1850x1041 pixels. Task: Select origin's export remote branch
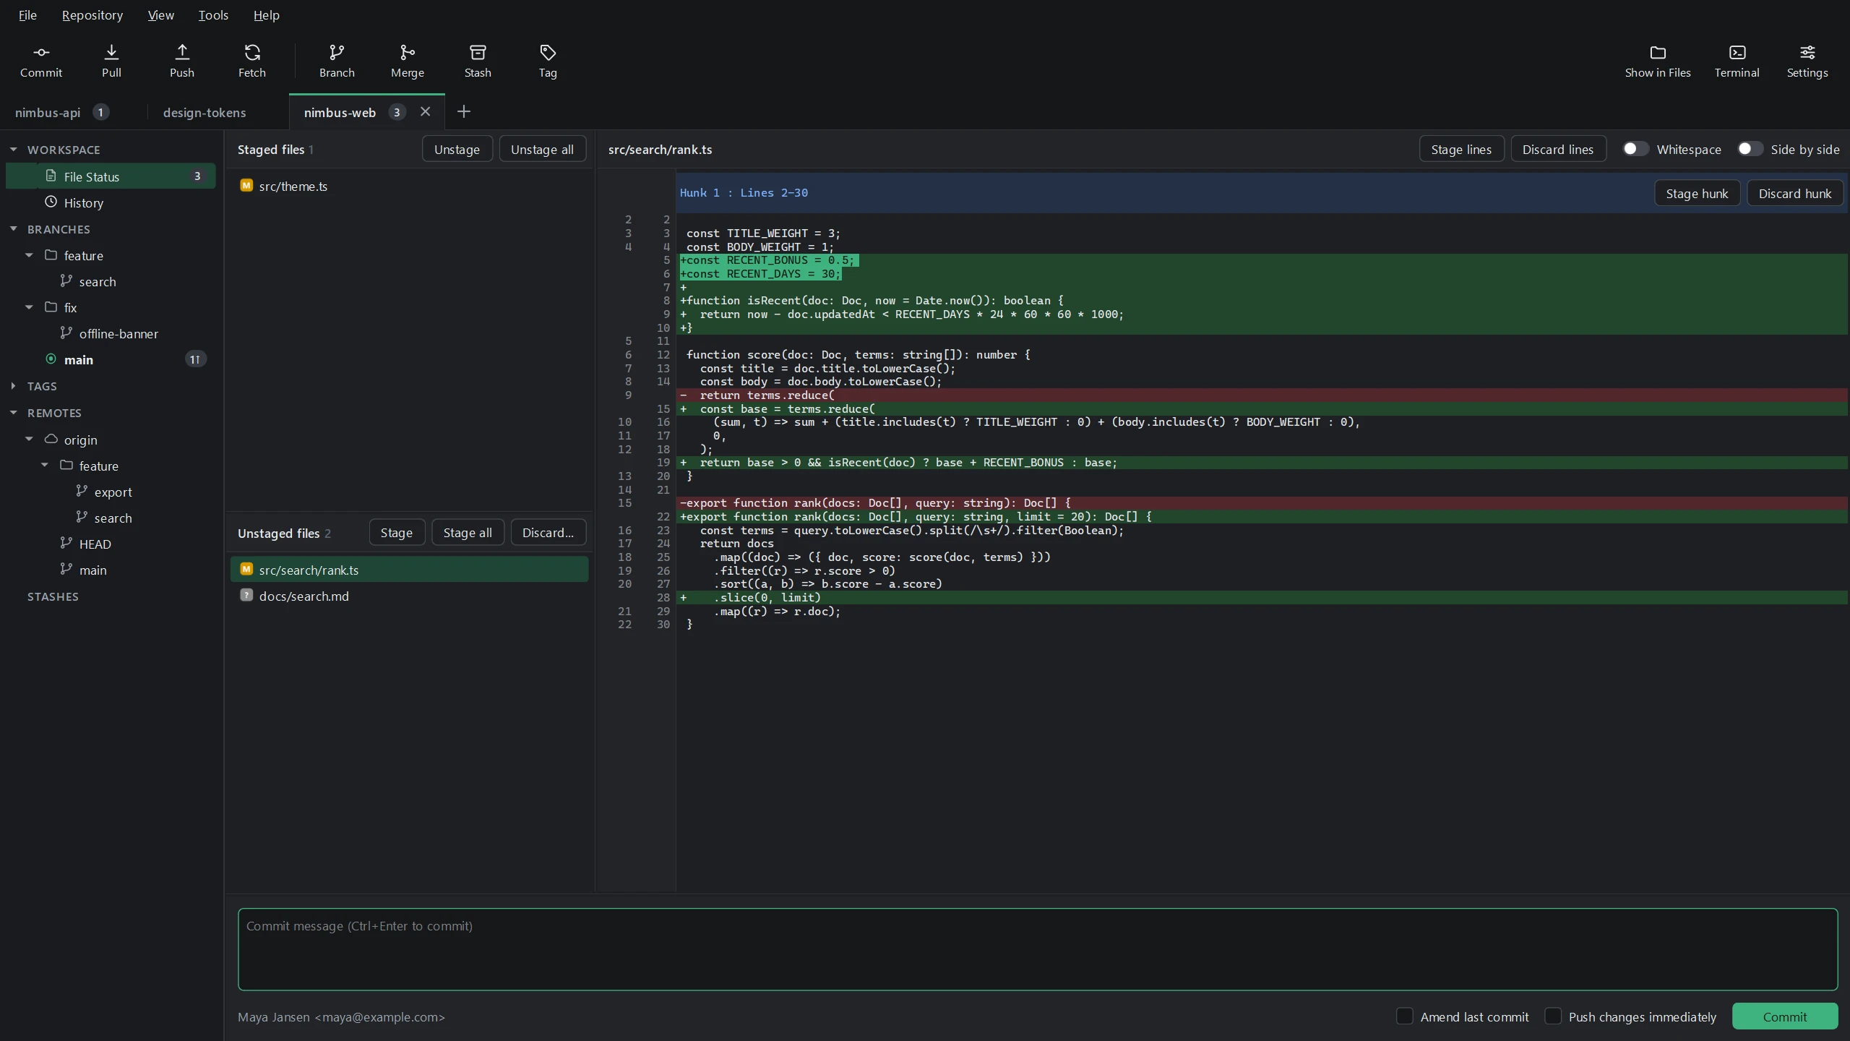pos(111,492)
